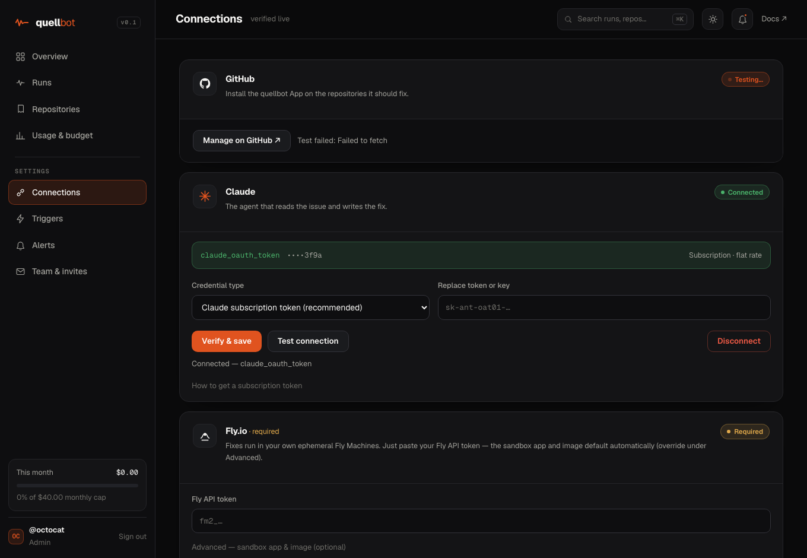Click the Fly API token input field
Screen dimensions: 807x558
pos(481,521)
